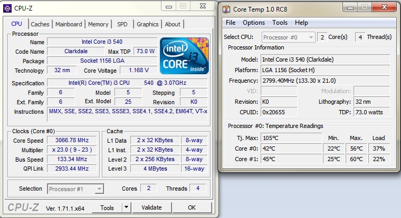401x218 pixels.
Task: Click the Model field in Core Temp
Action: point(326,60)
